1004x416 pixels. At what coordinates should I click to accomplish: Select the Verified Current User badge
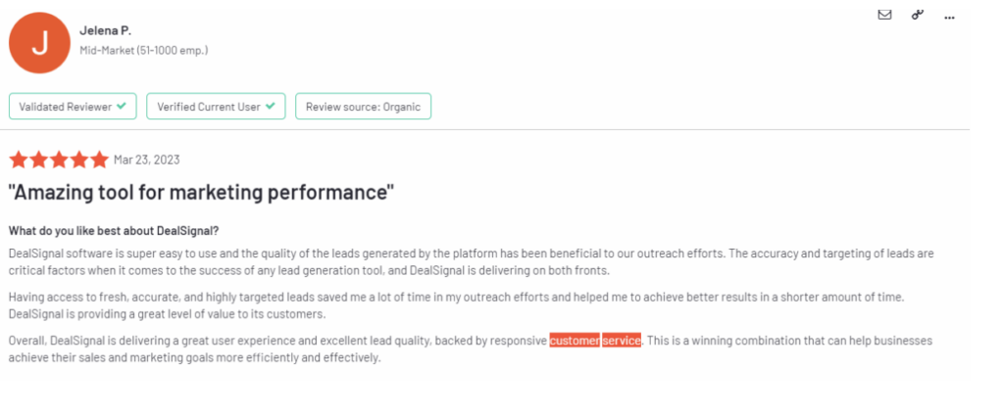click(216, 106)
